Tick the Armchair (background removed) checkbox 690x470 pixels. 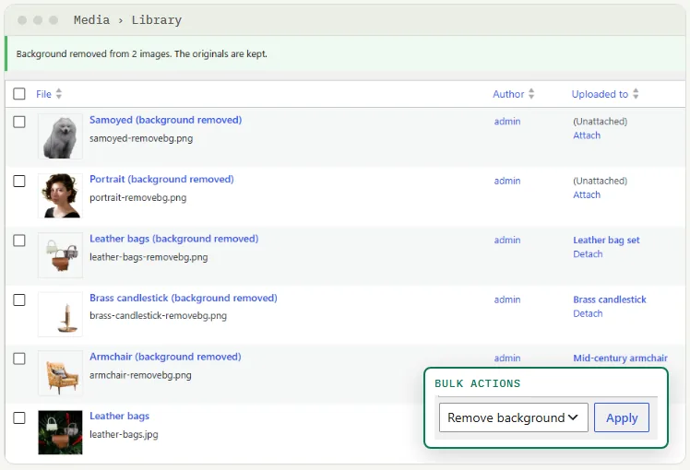coord(19,358)
